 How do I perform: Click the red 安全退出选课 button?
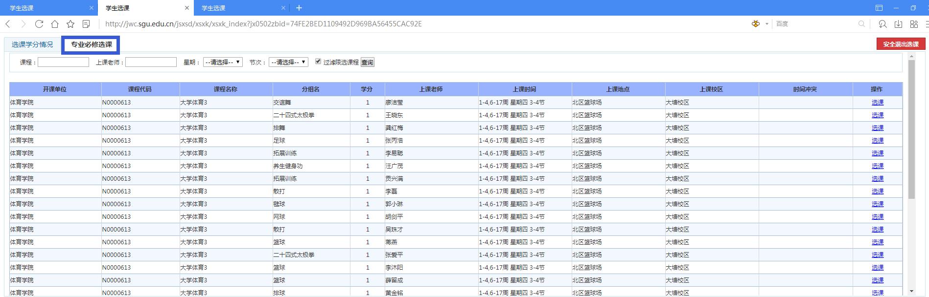(901, 44)
